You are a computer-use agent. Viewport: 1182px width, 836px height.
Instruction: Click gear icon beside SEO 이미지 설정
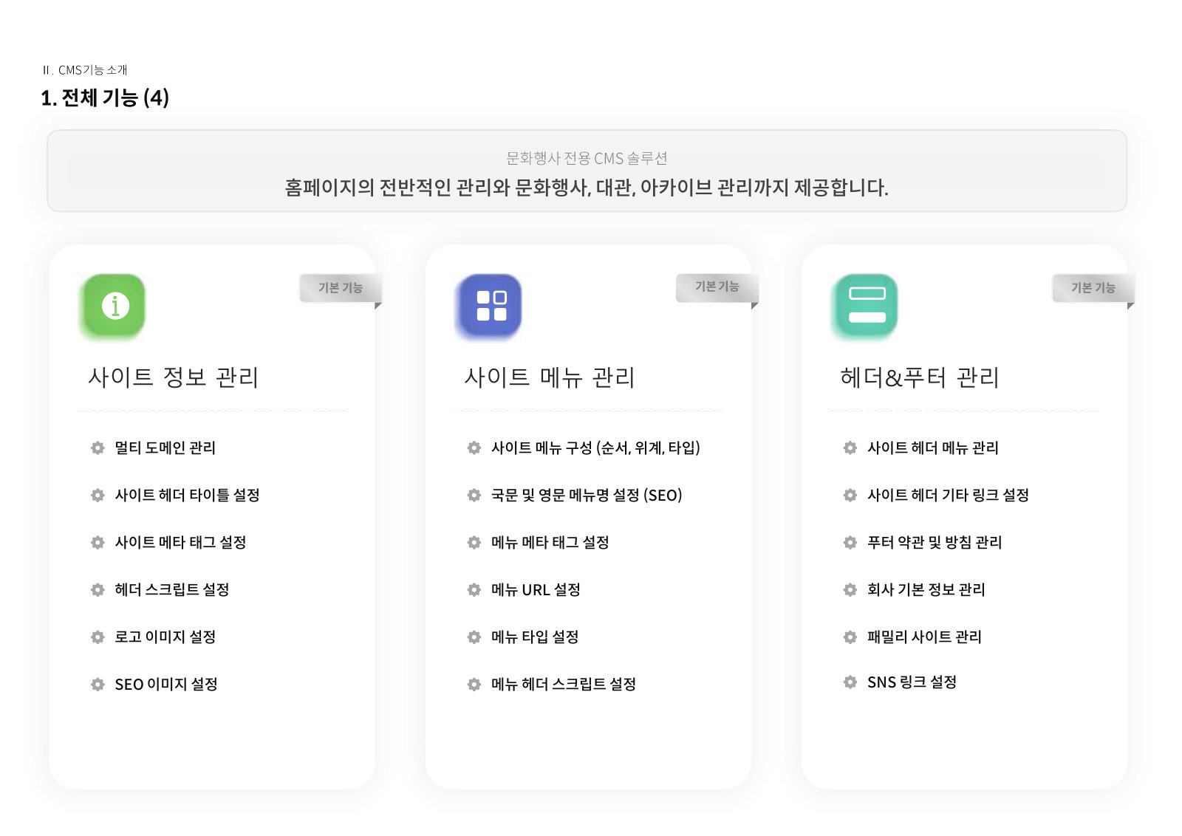[98, 684]
